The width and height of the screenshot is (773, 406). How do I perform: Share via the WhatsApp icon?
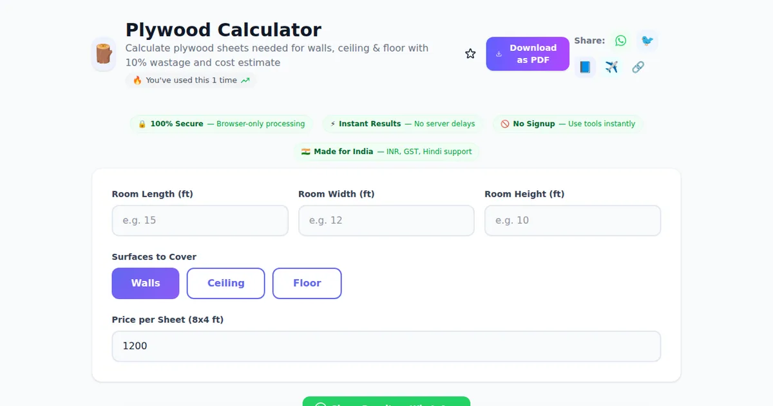(620, 41)
